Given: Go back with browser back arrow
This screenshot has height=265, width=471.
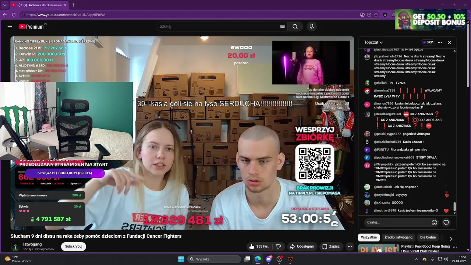Looking at the screenshot, I should 5,15.
